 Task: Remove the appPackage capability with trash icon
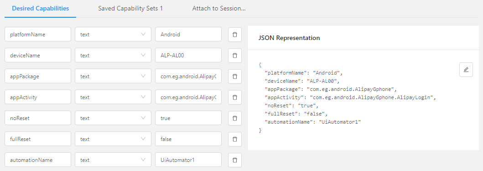pos(235,76)
